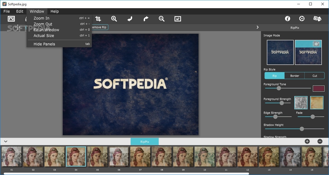
Task: Collapse the presets strip chevron
Action: (x=6, y=141)
